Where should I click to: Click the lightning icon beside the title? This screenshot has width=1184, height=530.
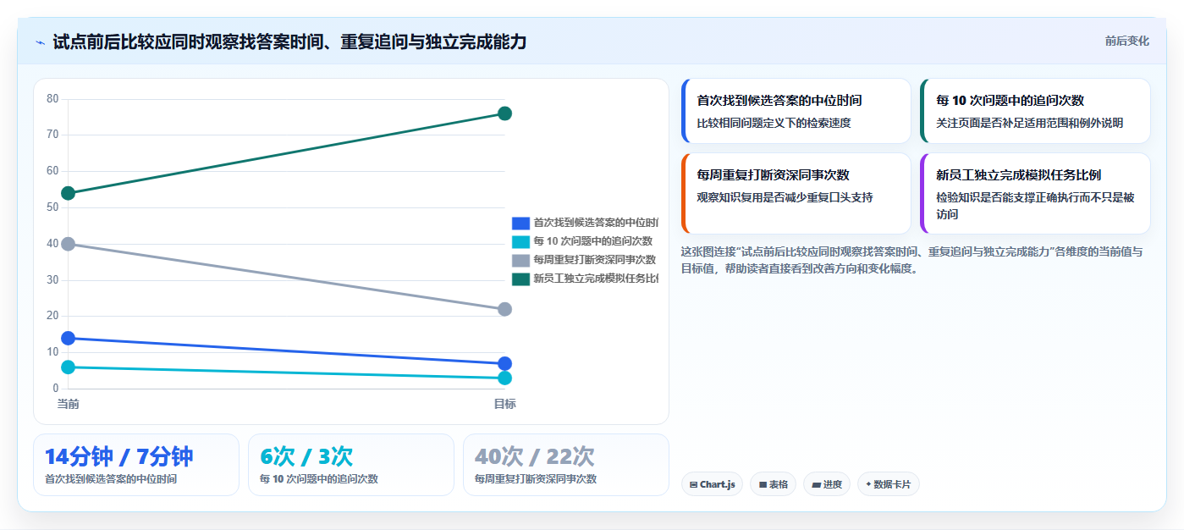[41, 42]
